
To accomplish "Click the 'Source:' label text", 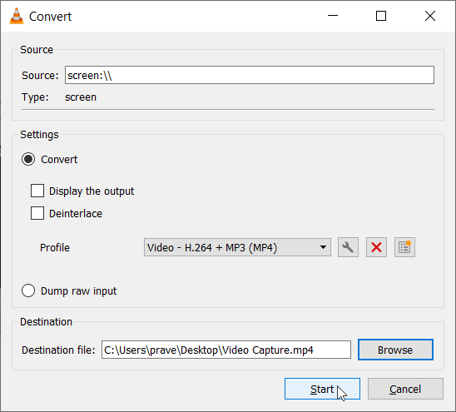I will 40,76.
